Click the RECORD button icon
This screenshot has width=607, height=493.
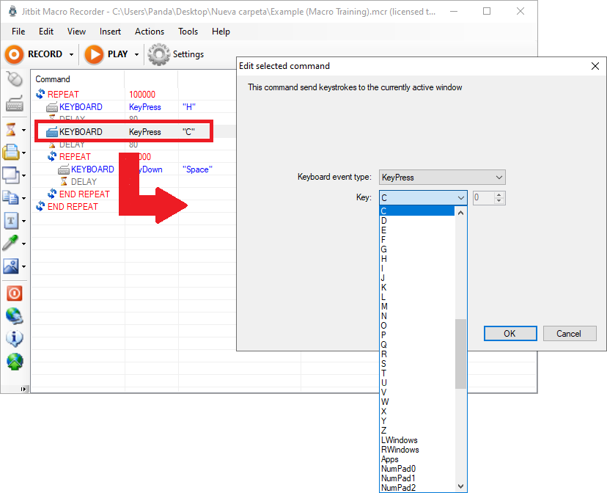[x=14, y=54]
